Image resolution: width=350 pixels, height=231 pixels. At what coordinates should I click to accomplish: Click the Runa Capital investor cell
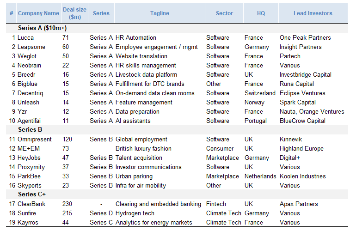click(x=297, y=84)
